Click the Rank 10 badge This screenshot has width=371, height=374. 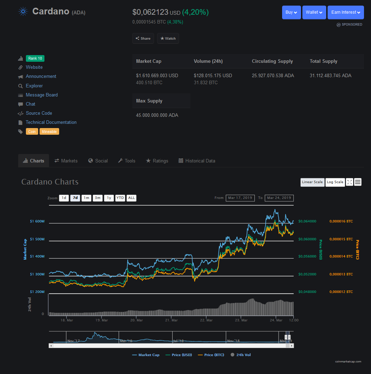pos(35,59)
